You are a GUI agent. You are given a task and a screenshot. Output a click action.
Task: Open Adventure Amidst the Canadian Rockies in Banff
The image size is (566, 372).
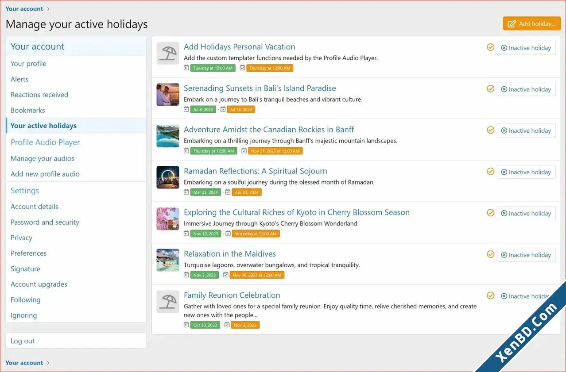[x=269, y=130]
